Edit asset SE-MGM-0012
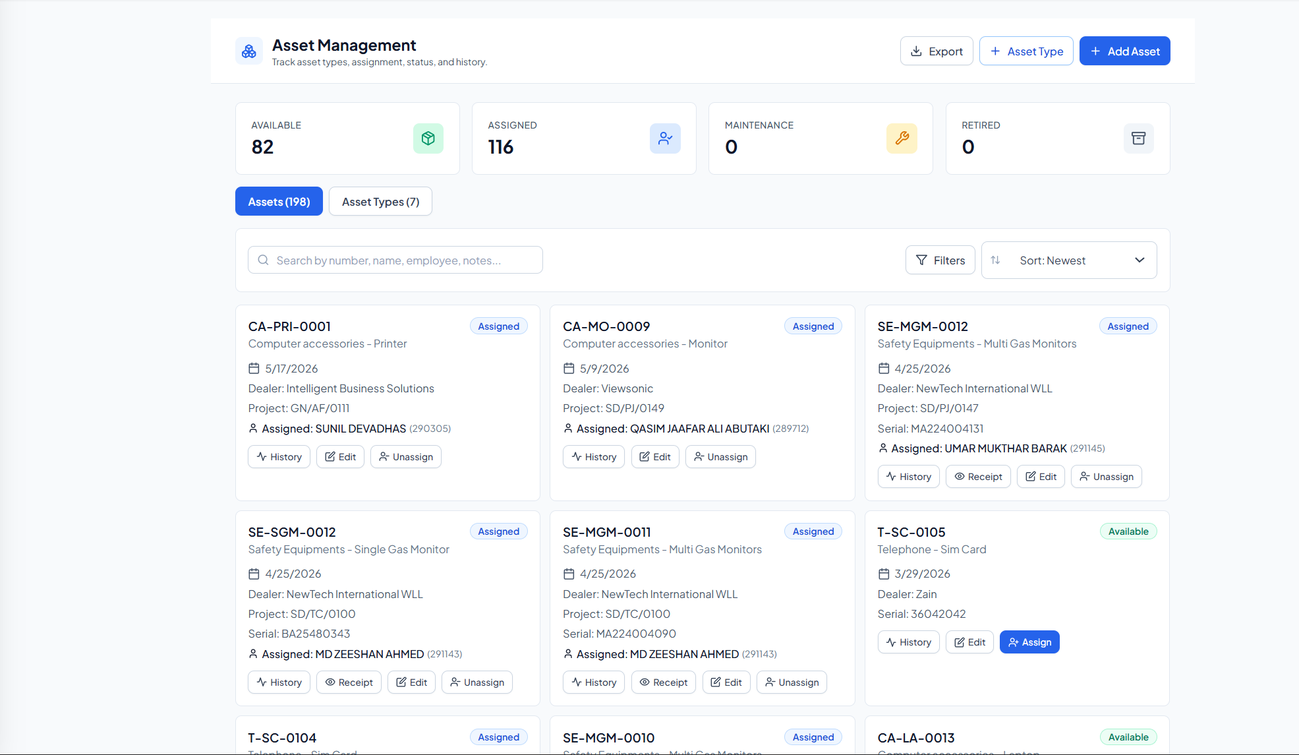Viewport: 1299px width, 755px height. [1041, 476]
